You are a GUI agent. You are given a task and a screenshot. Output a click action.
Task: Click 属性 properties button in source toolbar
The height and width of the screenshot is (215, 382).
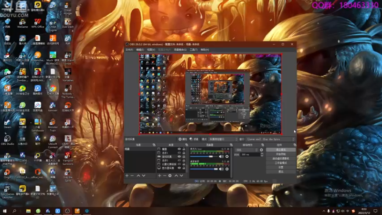pos(183,139)
